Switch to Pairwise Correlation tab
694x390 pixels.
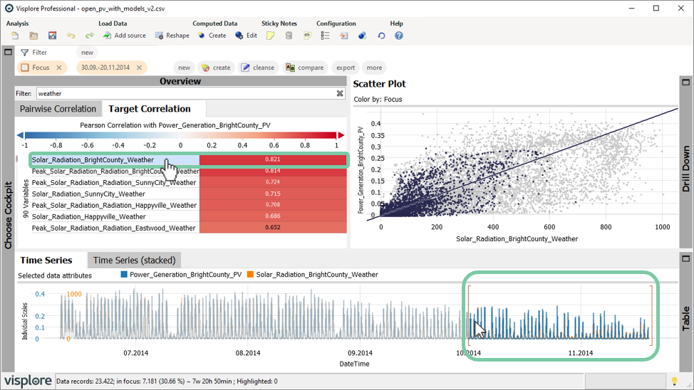coord(58,109)
